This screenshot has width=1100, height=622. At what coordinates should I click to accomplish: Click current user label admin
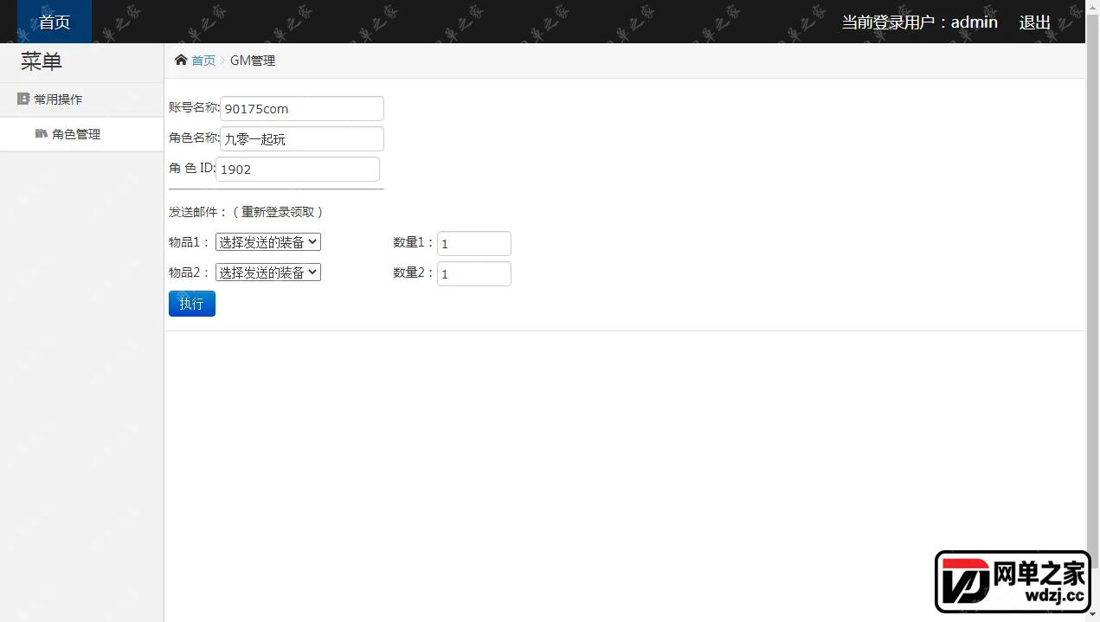point(920,22)
